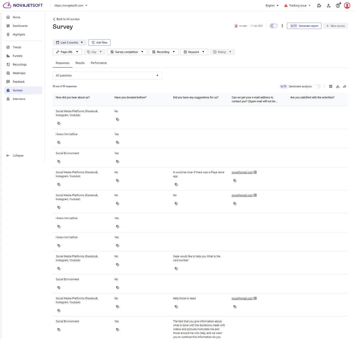Image resolution: width=356 pixels, height=339 pixels.
Task: Click the Interviews sidebar icon
Action: pos(8,99)
